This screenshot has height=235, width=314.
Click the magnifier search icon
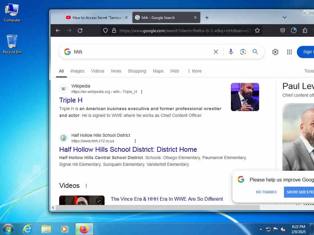pos(255,51)
